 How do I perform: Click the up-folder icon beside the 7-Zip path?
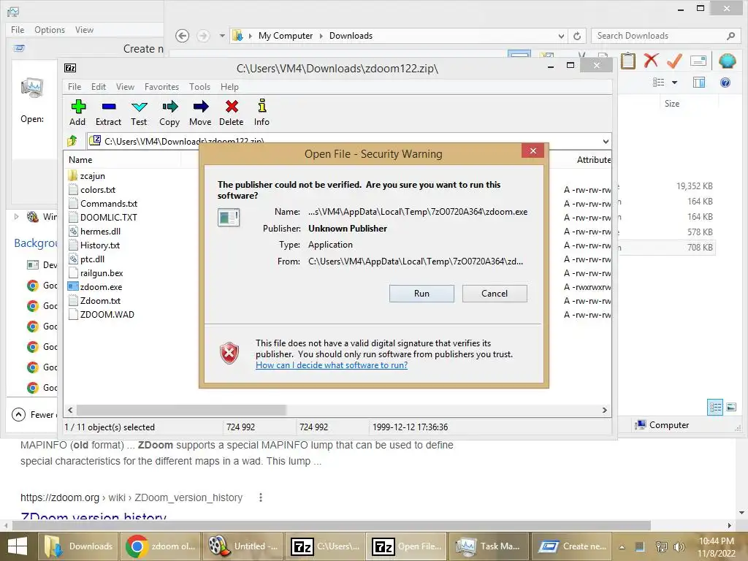pos(72,141)
